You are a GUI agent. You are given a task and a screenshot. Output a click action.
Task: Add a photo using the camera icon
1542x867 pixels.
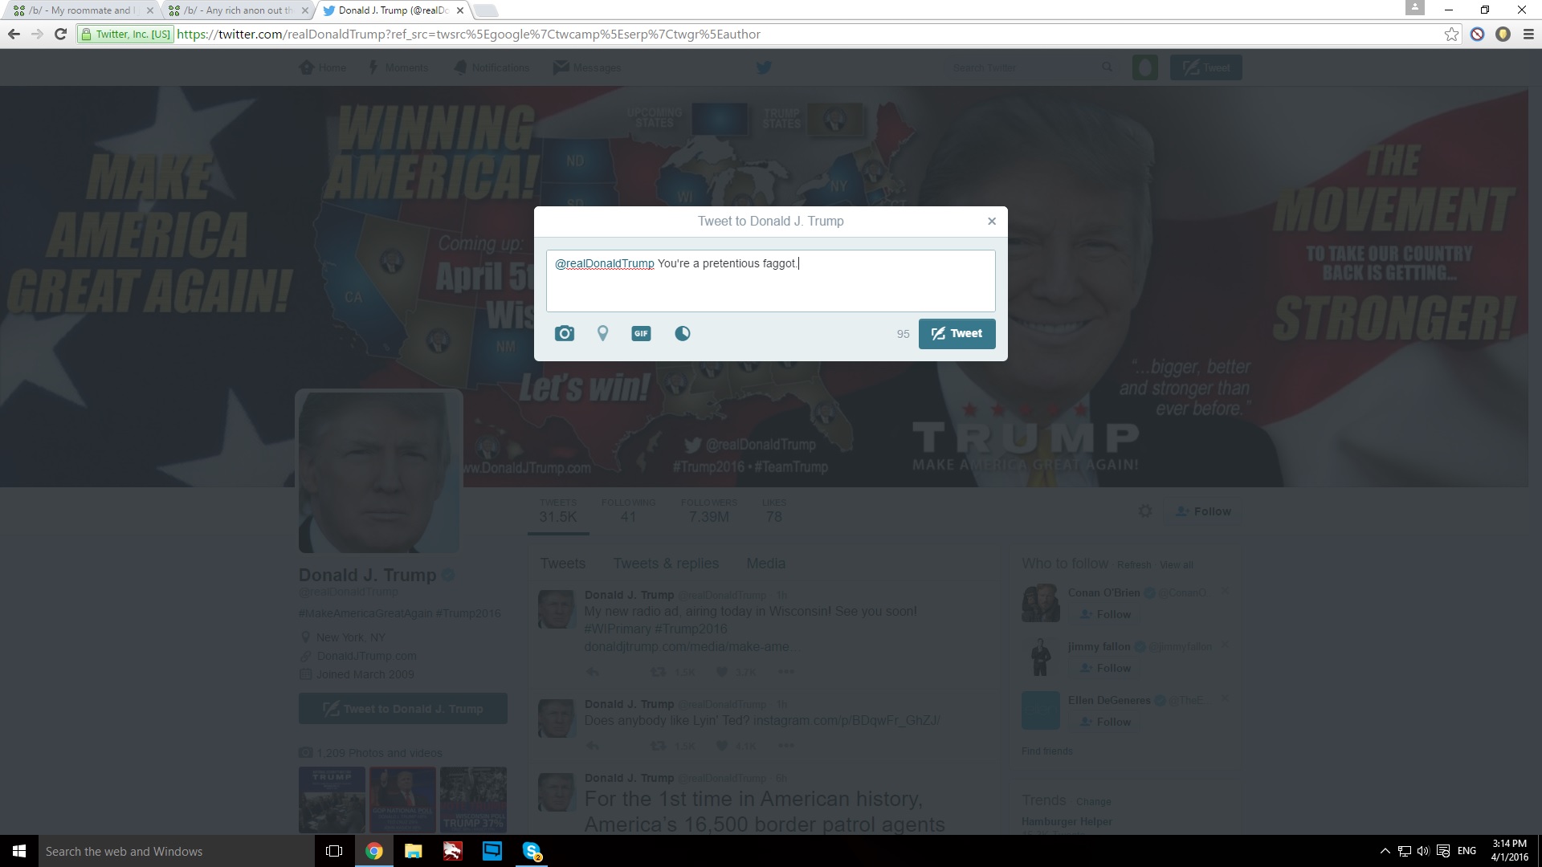(x=565, y=333)
